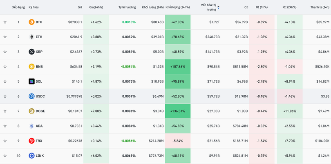The height and width of the screenshot is (164, 331).
Task: Open the ADA coin symbol link
Action: 39,126
